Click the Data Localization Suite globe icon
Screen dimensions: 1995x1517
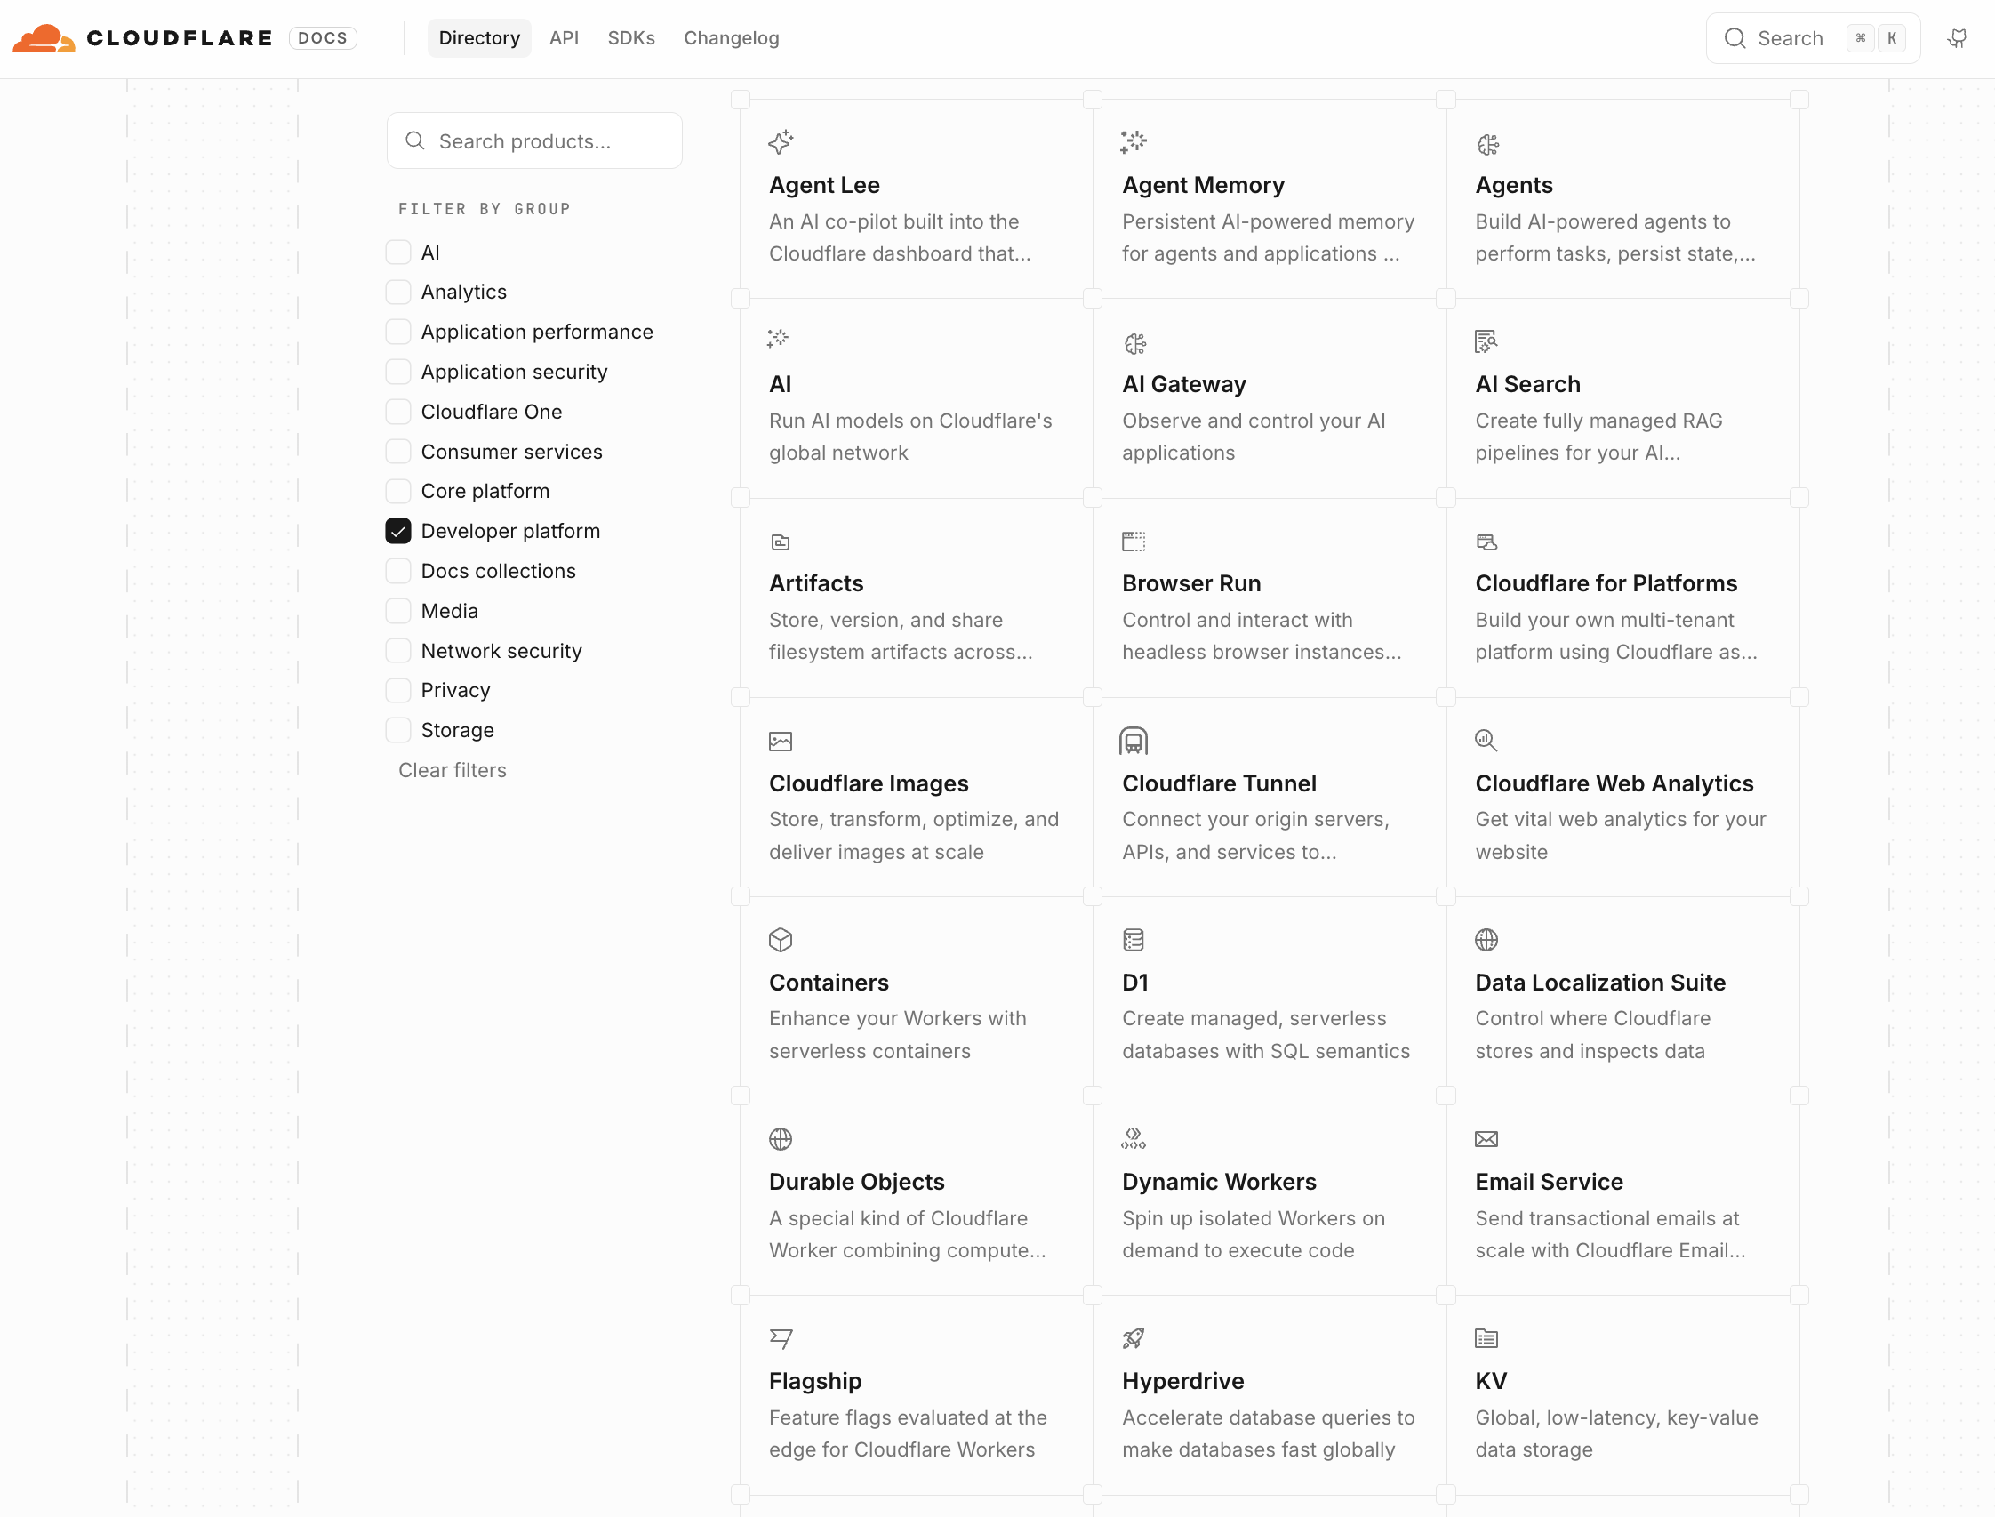pyautogui.click(x=1486, y=940)
